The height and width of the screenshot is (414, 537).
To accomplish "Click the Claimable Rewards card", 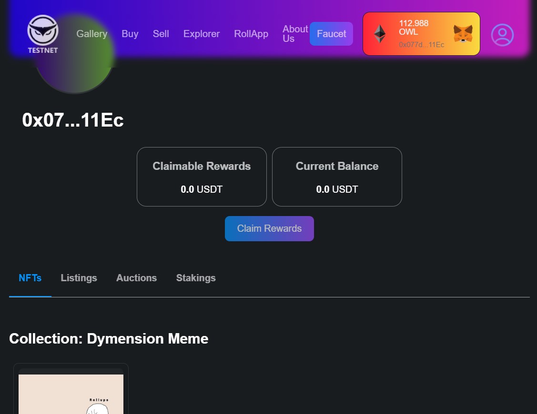I will [202, 177].
